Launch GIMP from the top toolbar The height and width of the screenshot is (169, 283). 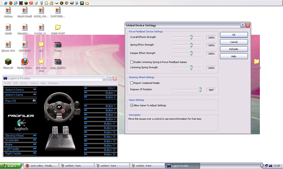coord(72,3)
